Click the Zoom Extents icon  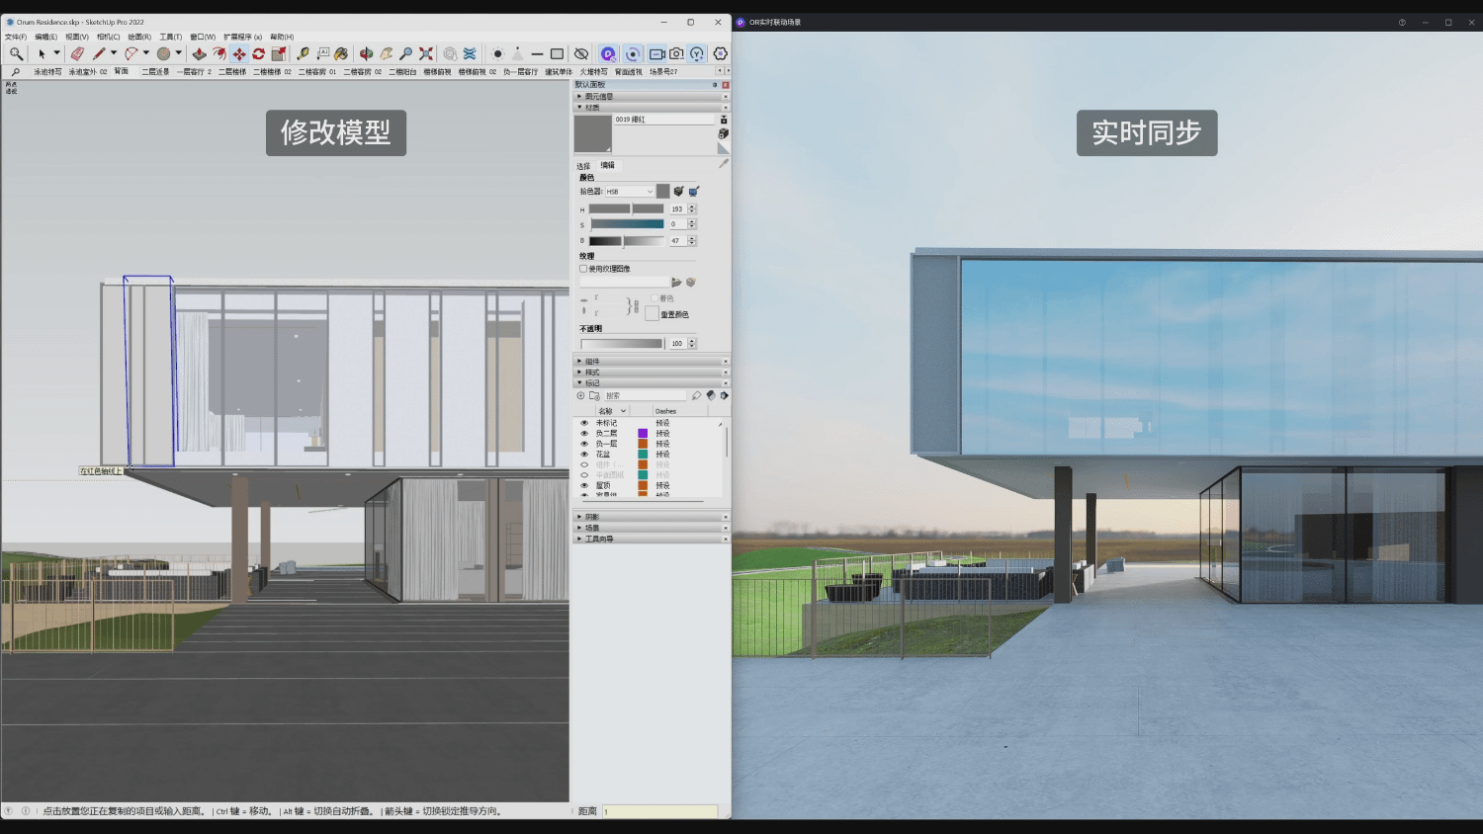click(x=426, y=53)
